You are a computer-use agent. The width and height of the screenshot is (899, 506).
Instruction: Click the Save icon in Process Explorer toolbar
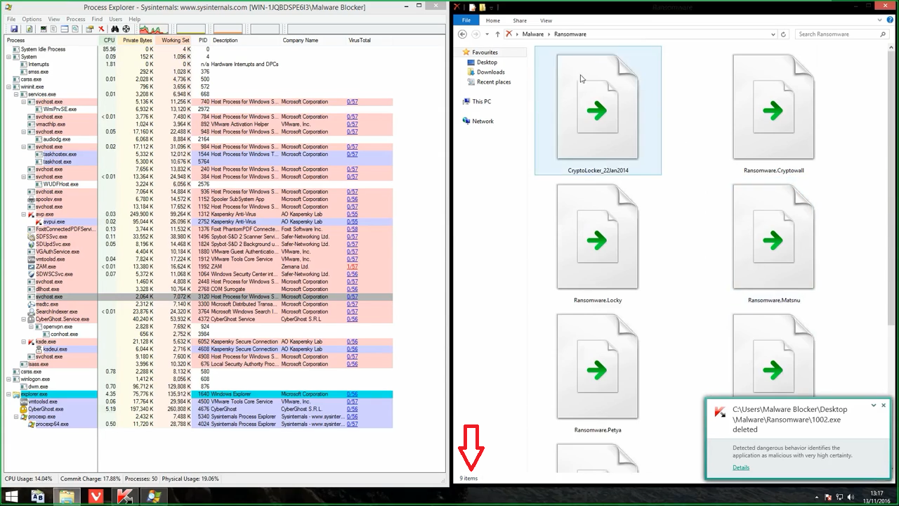coord(14,29)
